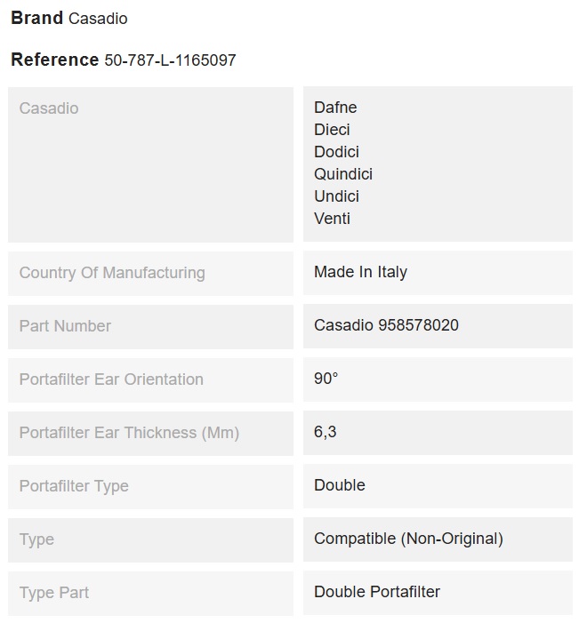This screenshot has width=587, height=631.
Task: Click the Dodici model name
Action: click(x=336, y=152)
